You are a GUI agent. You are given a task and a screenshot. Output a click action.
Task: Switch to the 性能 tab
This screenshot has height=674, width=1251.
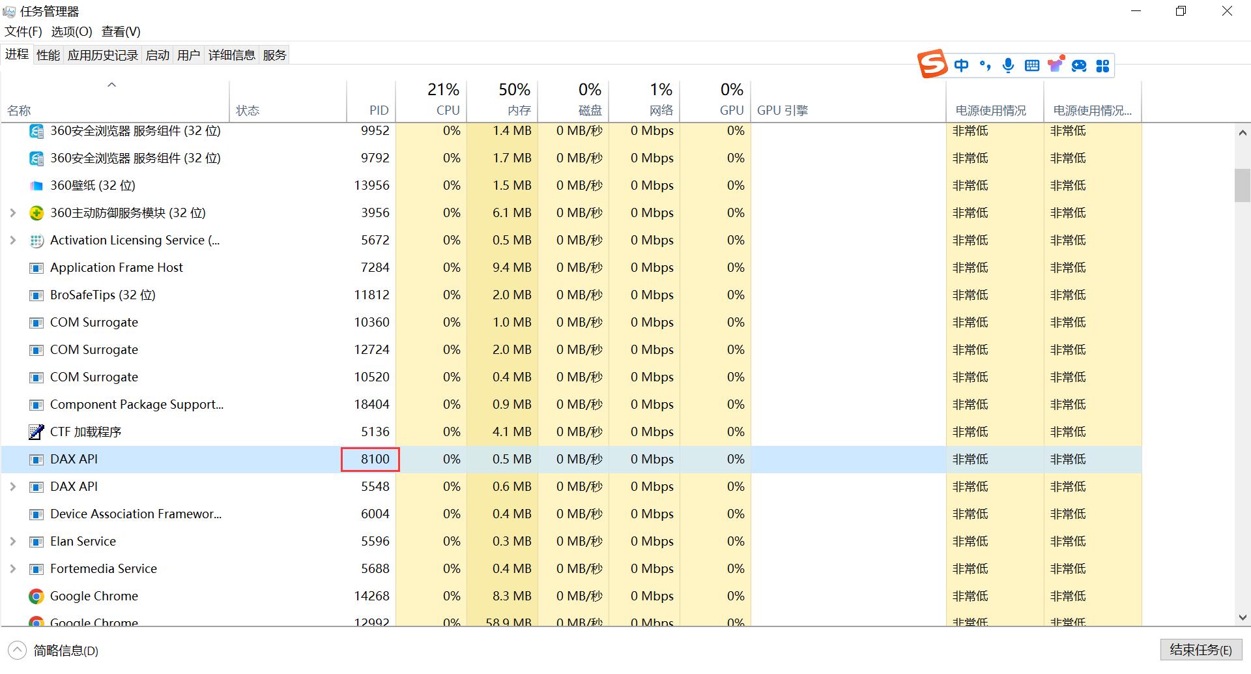tap(48, 55)
